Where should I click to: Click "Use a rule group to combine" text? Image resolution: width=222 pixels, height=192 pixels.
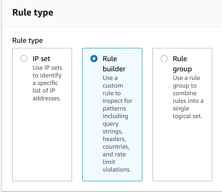pyautogui.click(x=186, y=86)
